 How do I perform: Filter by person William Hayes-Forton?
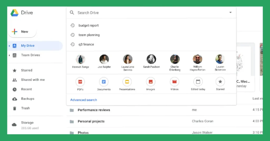pos(197,63)
